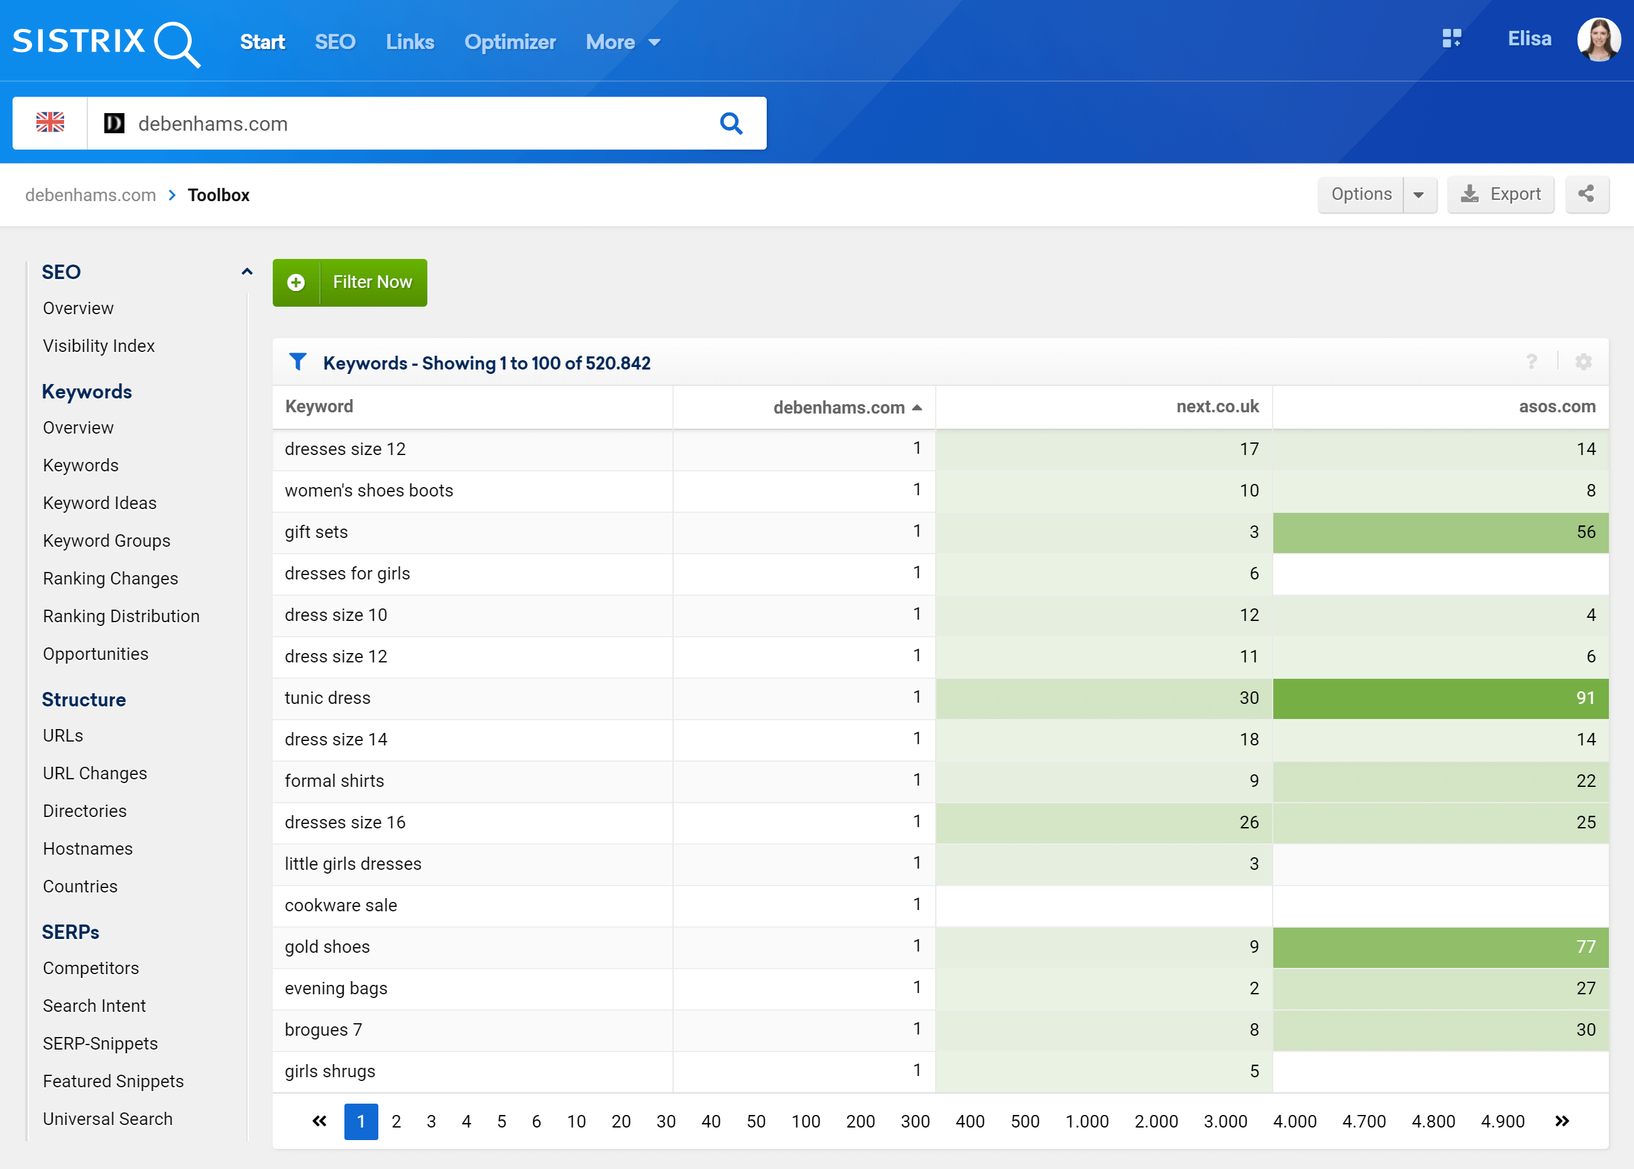Image resolution: width=1634 pixels, height=1169 pixels.
Task: Open Competitors in sidebar
Action: [90, 968]
